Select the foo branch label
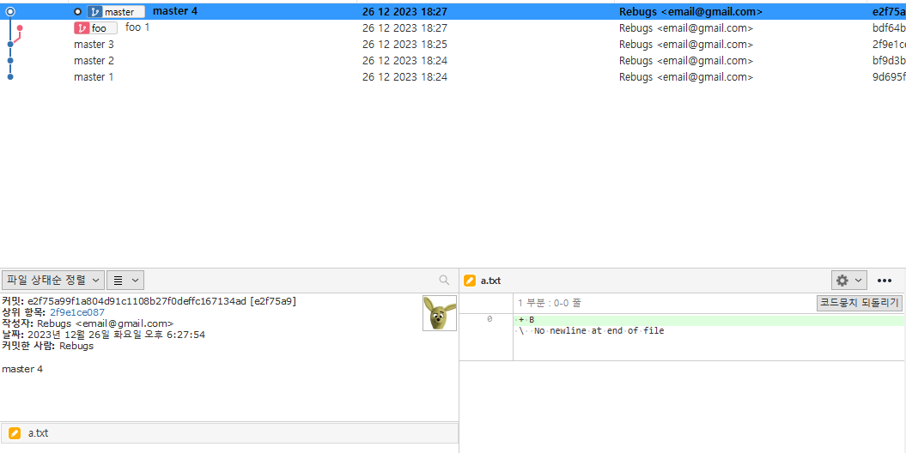The image size is (906, 453). pos(95,27)
